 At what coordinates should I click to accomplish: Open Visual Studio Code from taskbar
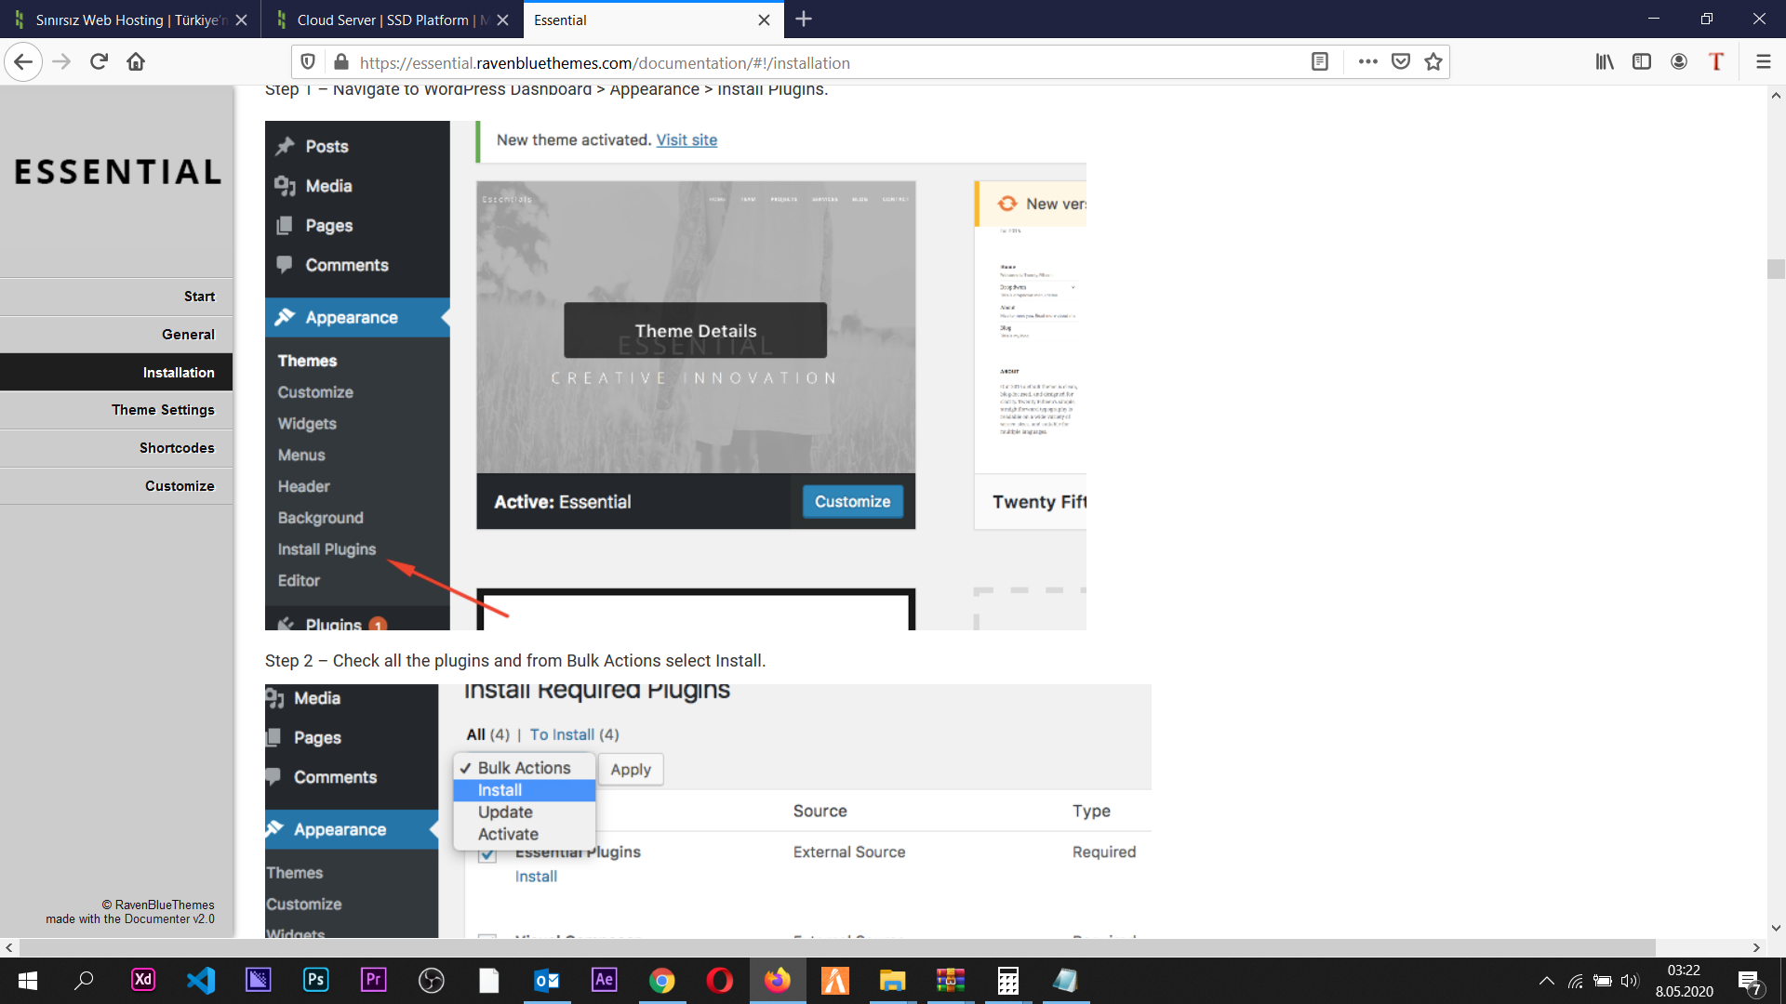pyautogui.click(x=201, y=980)
